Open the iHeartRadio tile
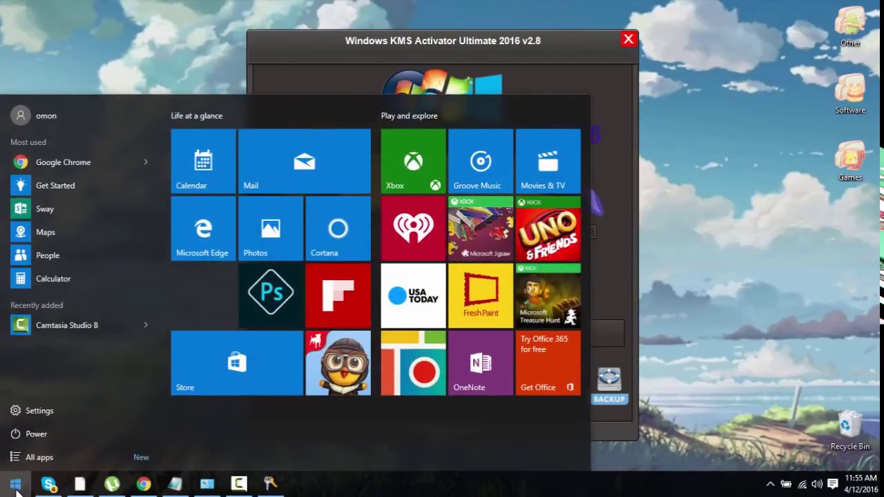The height and width of the screenshot is (497, 884). point(413,228)
